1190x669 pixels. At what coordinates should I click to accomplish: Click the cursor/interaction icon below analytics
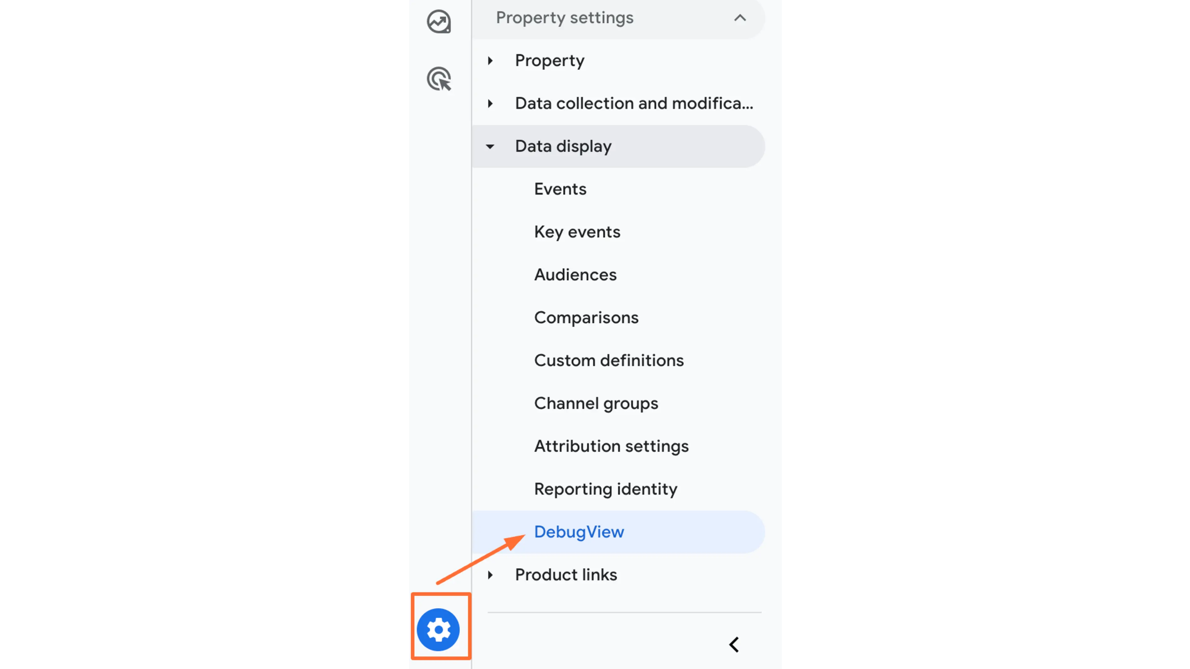(x=439, y=79)
